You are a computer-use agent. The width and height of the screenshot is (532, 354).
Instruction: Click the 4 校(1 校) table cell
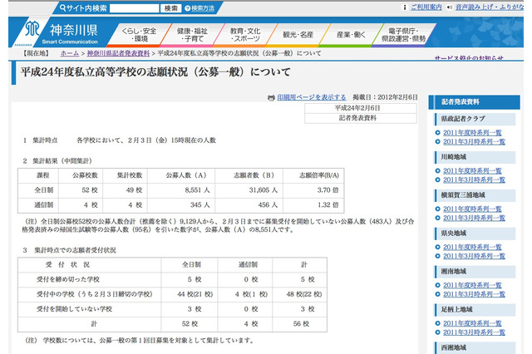(x=245, y=294)
